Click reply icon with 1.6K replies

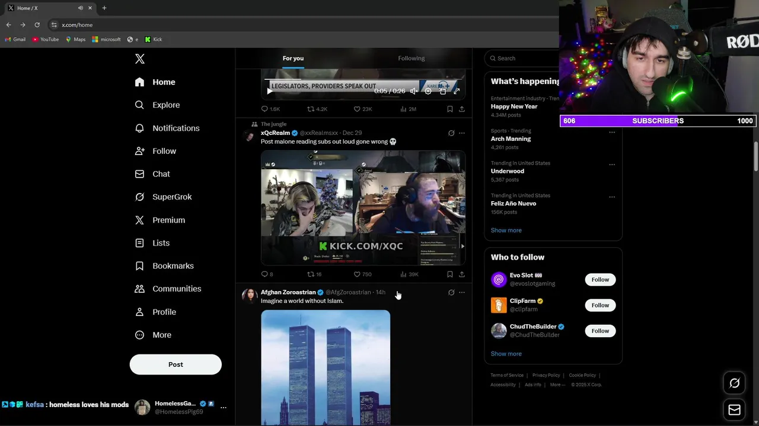tap(264, 109)
